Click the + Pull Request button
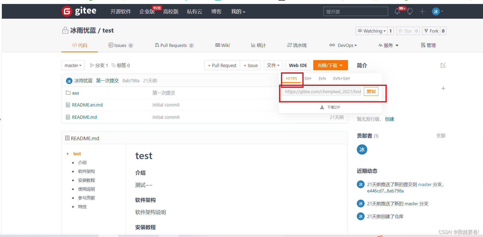The width and height of the screenshot is (483, 237). coord(222,65)
